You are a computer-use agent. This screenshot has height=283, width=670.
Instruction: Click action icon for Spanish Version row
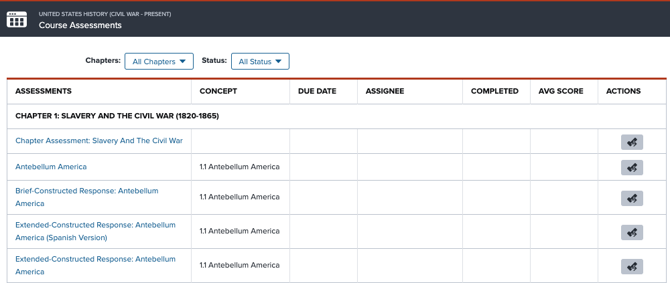coord(632,233)
